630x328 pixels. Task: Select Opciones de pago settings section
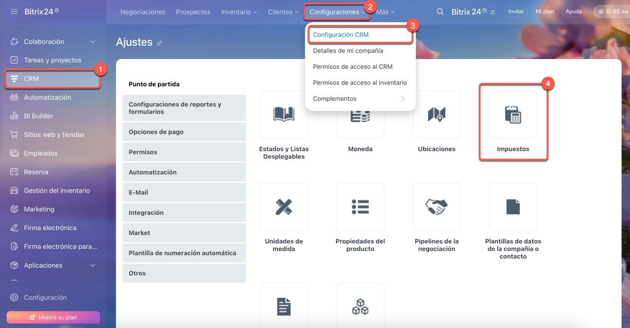click(184, 132)
